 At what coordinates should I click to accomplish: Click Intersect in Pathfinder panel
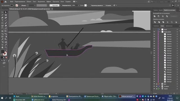(x=163, y=16)
